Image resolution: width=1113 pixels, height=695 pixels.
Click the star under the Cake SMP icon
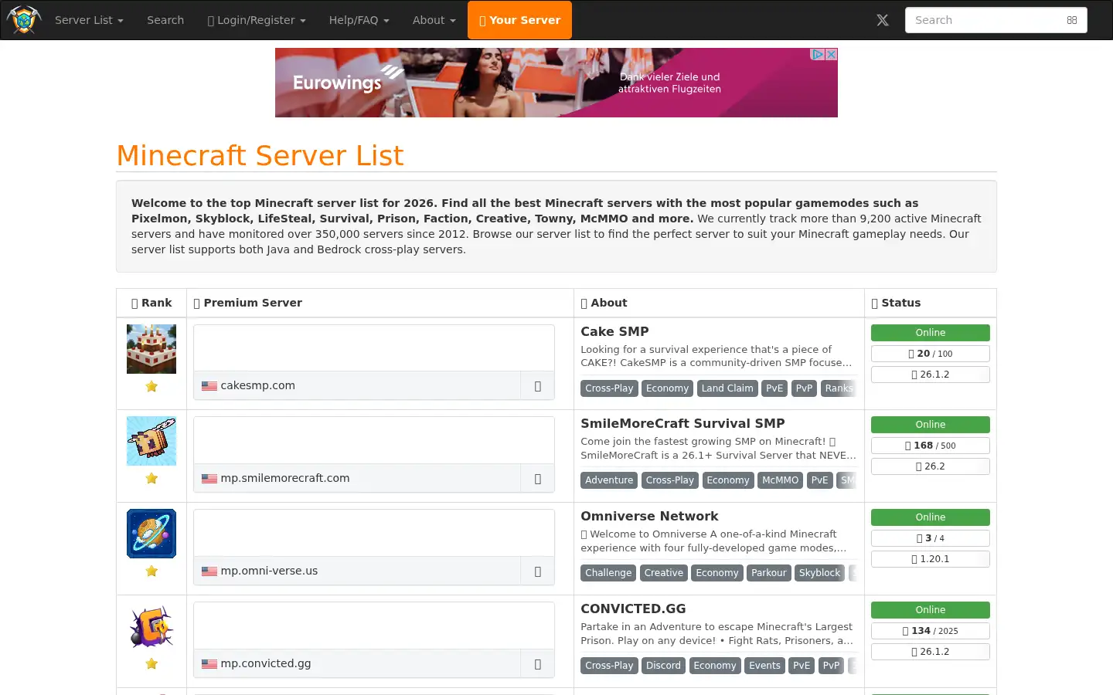click(x=151, y=386)
